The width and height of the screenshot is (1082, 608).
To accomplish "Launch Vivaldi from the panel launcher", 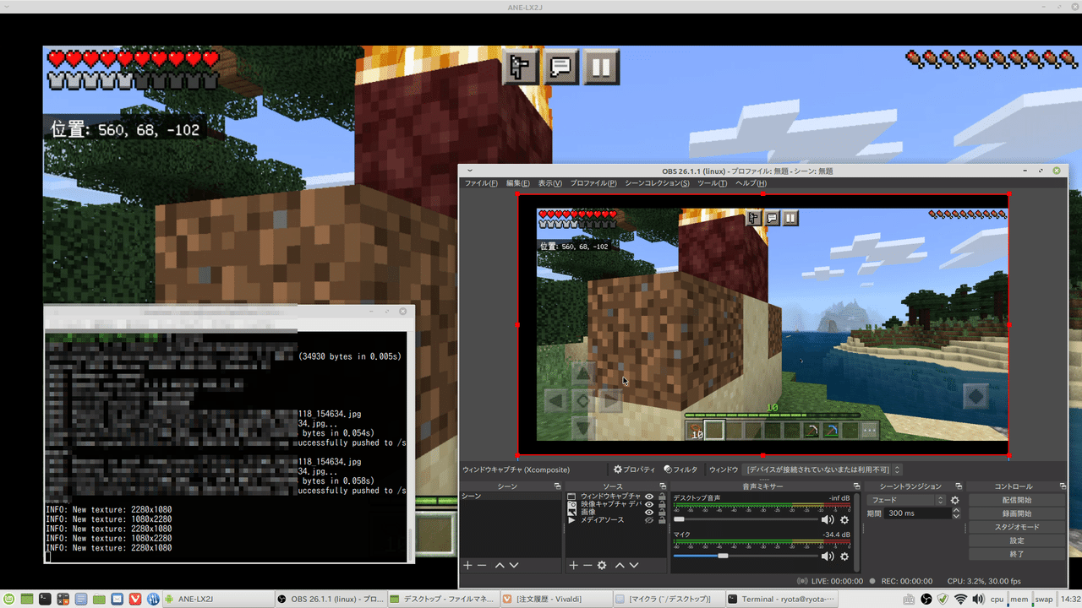I will coord(134,599).
